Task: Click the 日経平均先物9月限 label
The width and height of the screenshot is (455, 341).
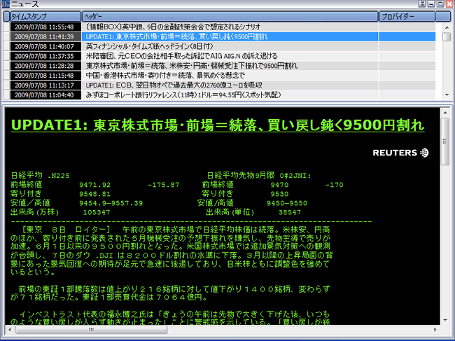Action: click(241, 176)
